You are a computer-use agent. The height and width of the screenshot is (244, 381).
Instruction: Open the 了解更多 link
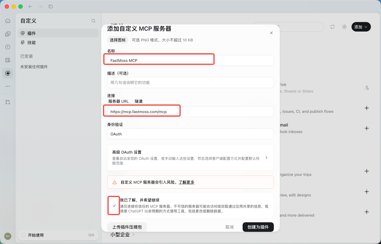click(186, 182)
